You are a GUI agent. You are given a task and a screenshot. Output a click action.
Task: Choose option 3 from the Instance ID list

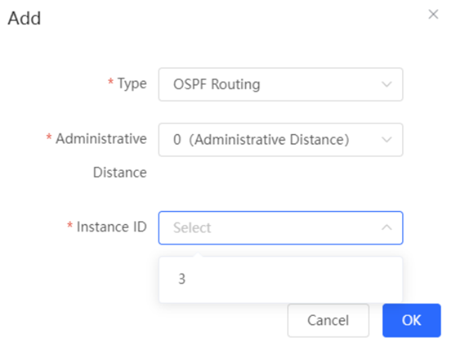pyautogui.click(x=280, y=279)
